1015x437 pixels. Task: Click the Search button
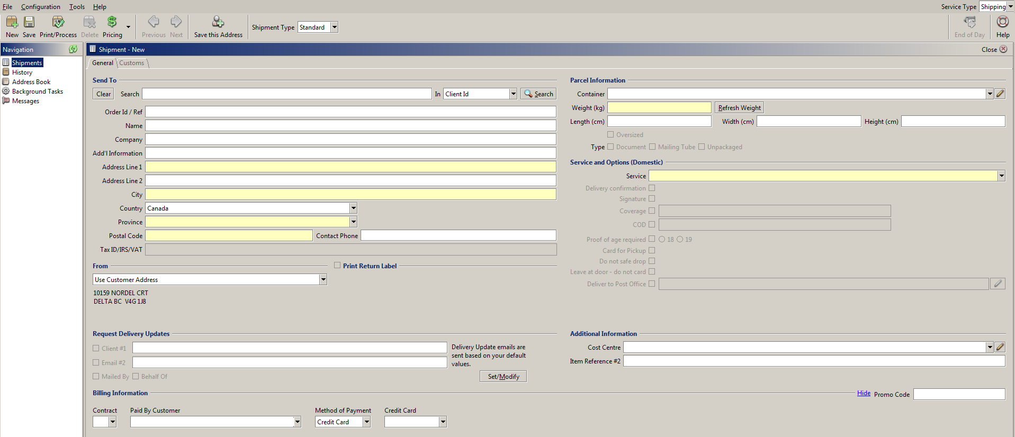(x=538, y=94)
